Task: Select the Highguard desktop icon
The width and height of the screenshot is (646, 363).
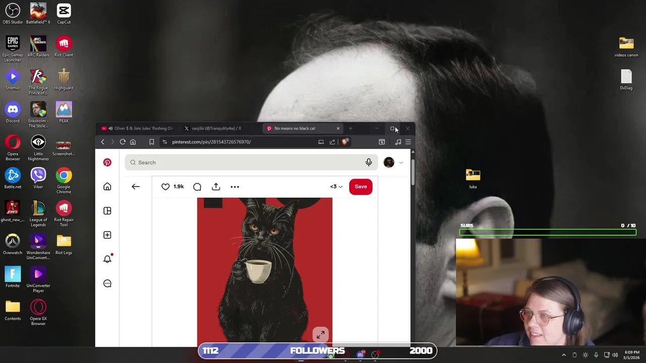Action: click(x=64, y=79)
